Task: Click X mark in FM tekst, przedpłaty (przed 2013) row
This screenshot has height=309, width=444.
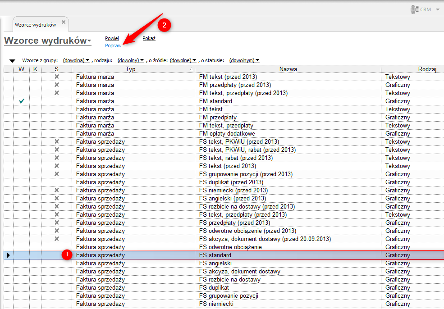Action: (x=57, y=93)
